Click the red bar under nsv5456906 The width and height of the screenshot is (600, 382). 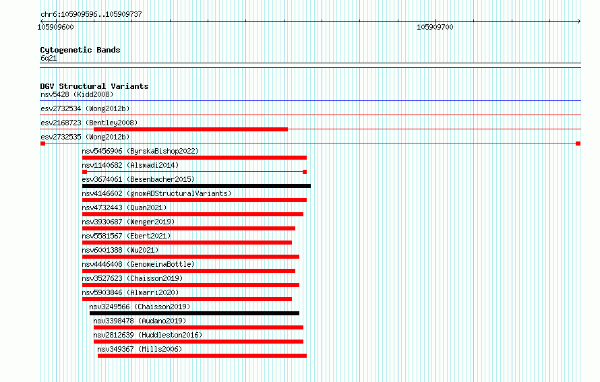pyautogui.click(x=194, y=158)
